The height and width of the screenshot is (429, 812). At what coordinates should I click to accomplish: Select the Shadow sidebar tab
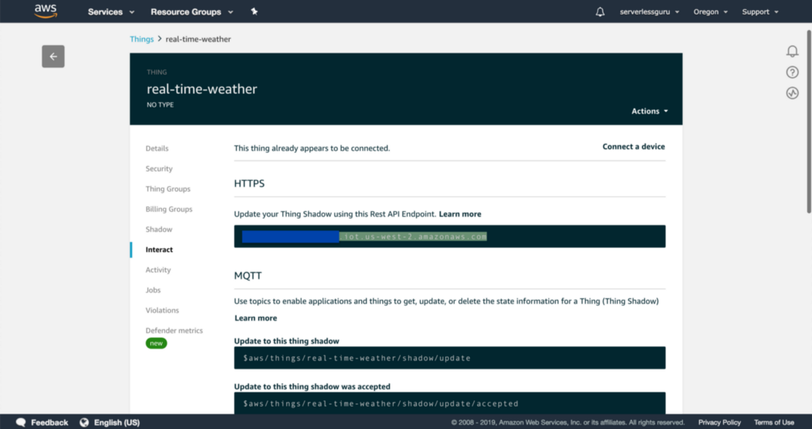tap(159, 230)
